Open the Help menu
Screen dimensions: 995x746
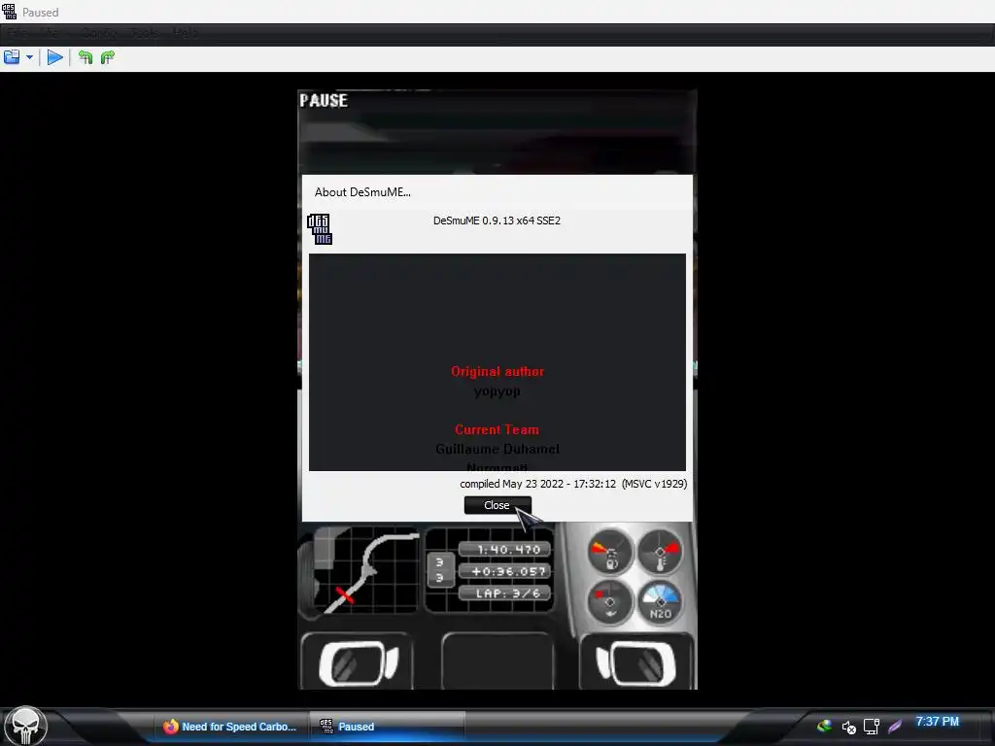186,32
